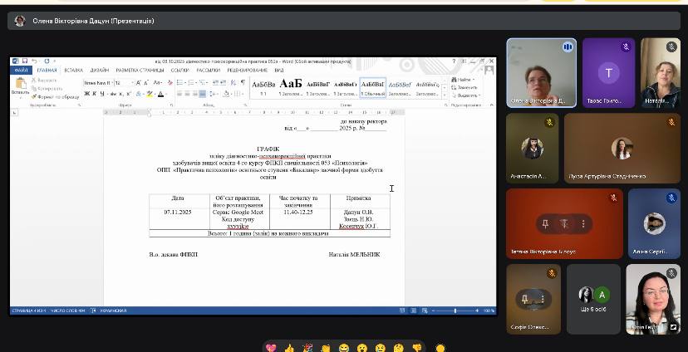Send the thumbs down reaction
The image size is (688, 352).
[417, 348]
